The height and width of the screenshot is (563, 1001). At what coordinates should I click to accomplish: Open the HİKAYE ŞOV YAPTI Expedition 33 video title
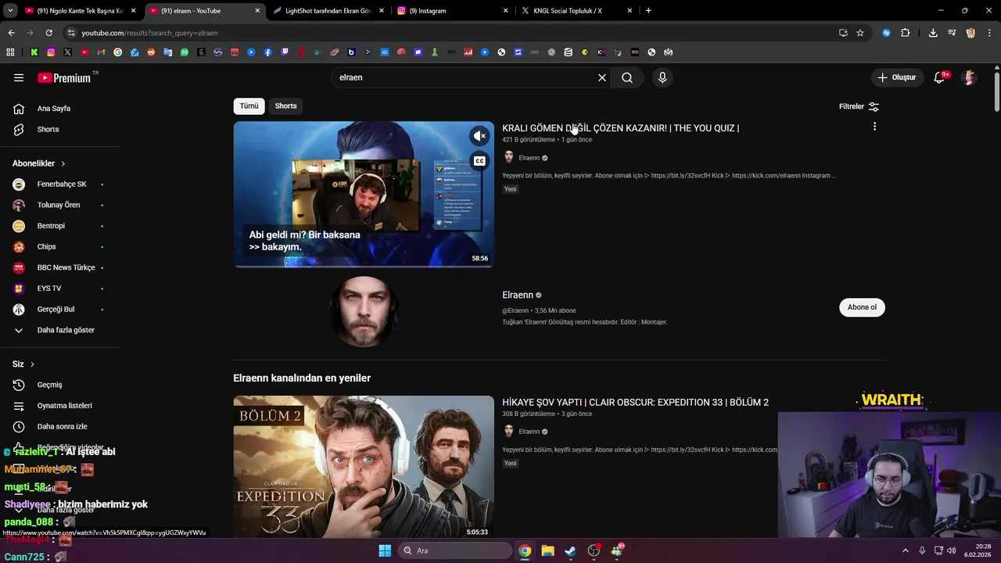click(x=635, y=402)
